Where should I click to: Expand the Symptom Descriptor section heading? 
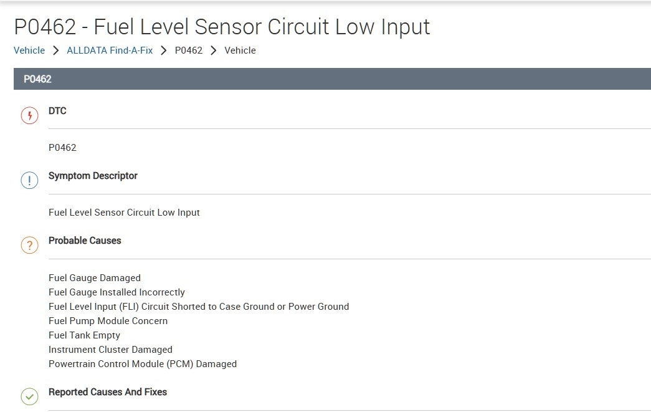[x=93, y=176]
